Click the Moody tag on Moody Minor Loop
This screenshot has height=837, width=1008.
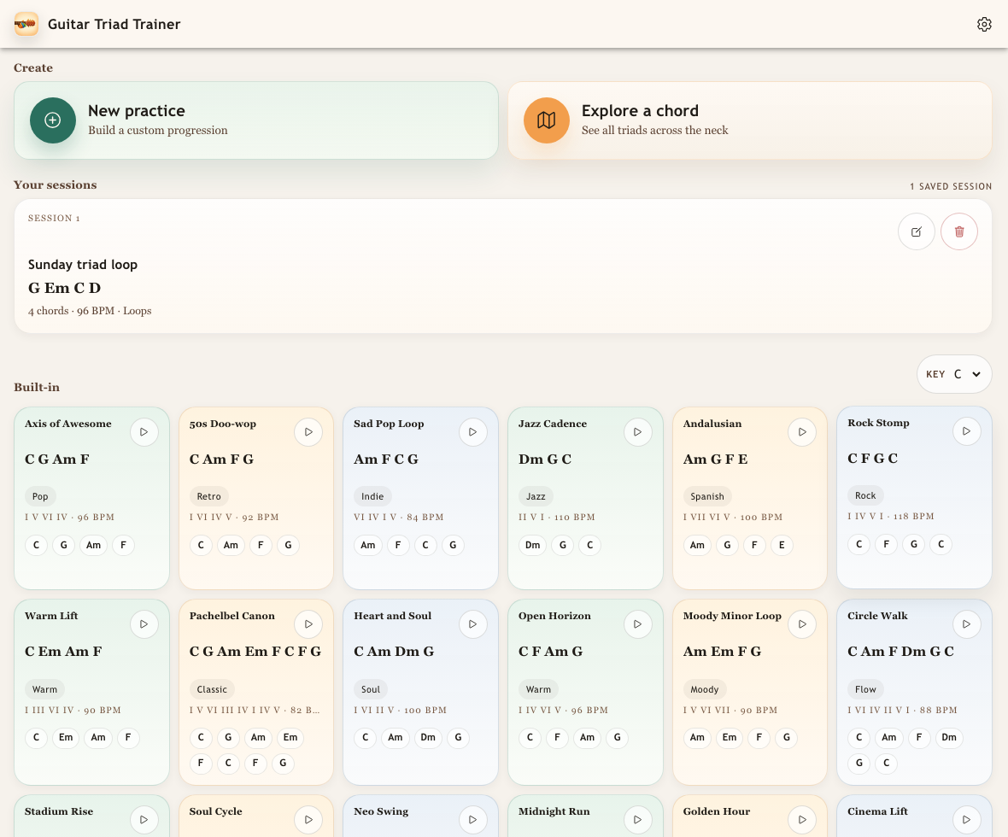(705, 689)
